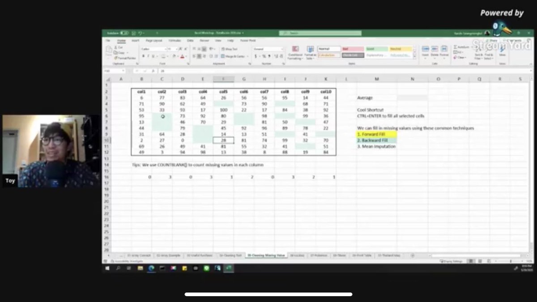Open the Useful functions sheet tab
Image resolution: width=537 pixels, height=302 pixels.
point(200,255)
